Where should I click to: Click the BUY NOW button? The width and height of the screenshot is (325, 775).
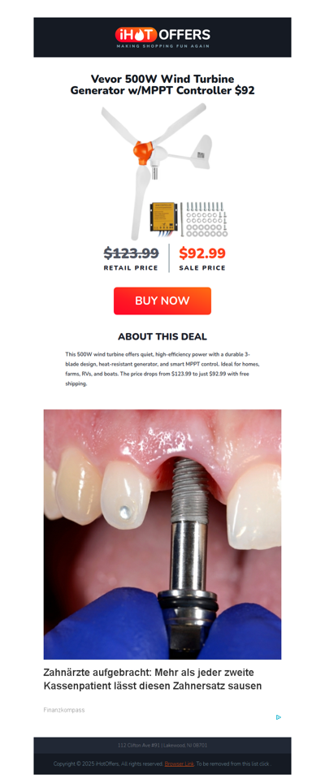(162, 301)
